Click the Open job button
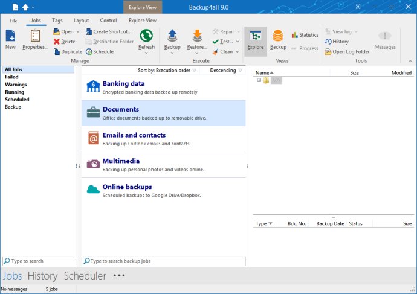Viewport: 417px width, 294px height. click(x=63, y=31)
